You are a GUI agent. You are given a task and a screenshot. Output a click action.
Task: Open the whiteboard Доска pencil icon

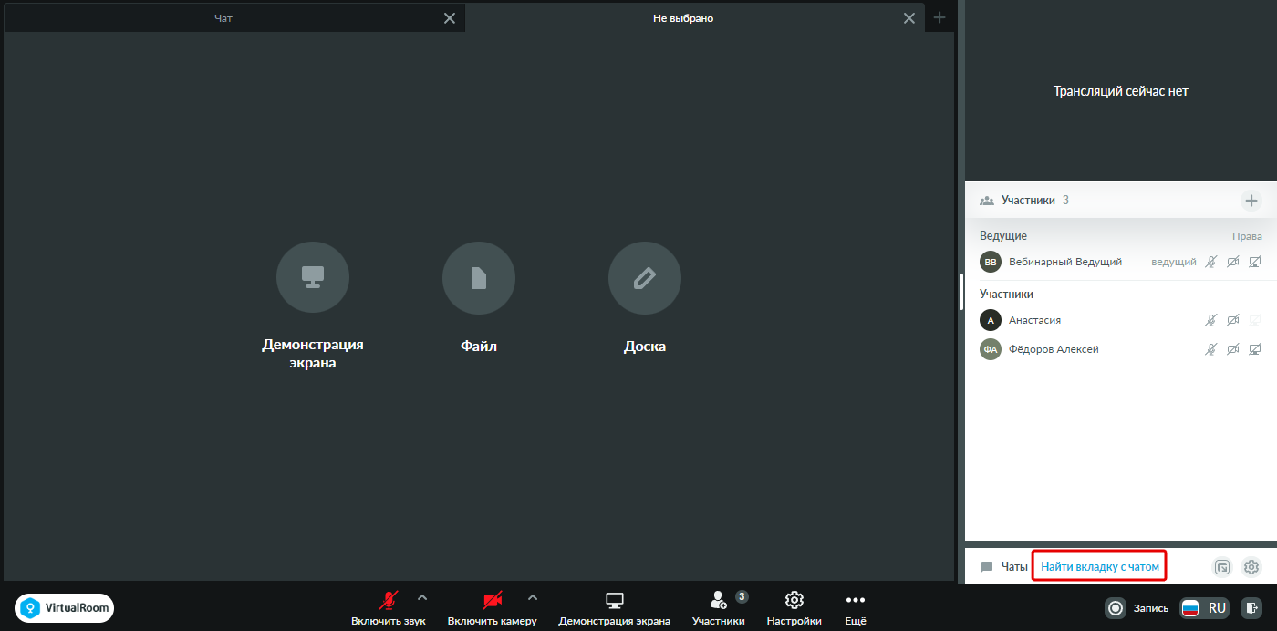pos(645,278)
